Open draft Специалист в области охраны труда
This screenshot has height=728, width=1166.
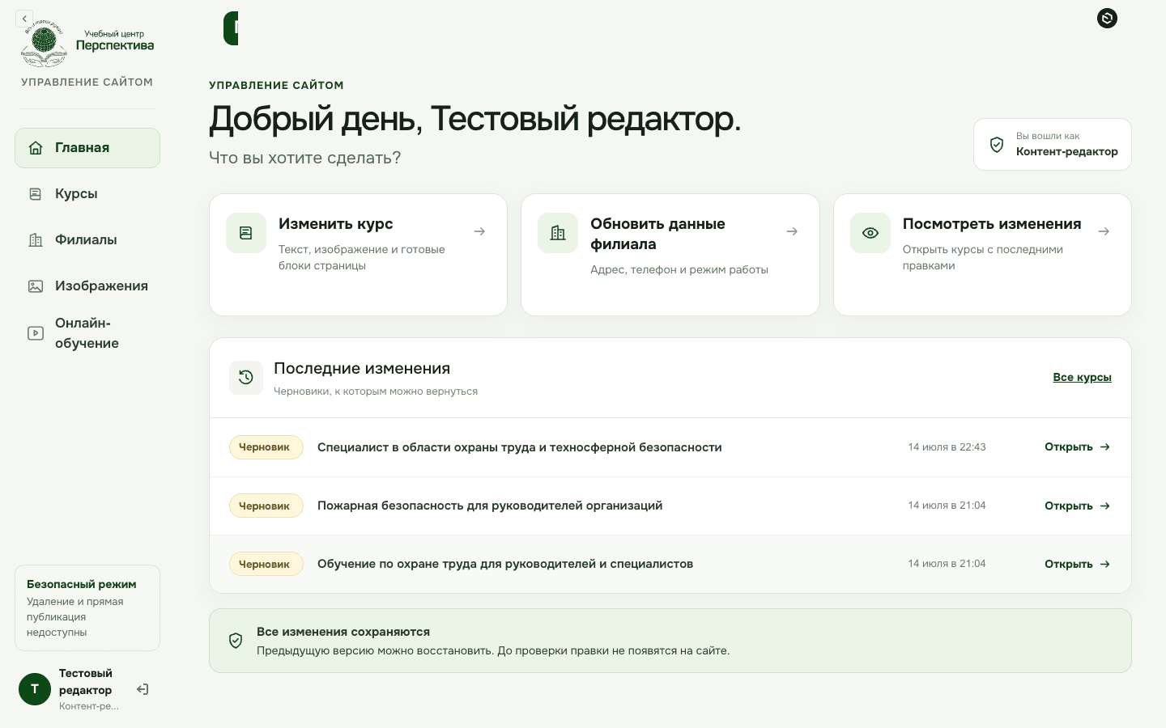(1077, 447)
